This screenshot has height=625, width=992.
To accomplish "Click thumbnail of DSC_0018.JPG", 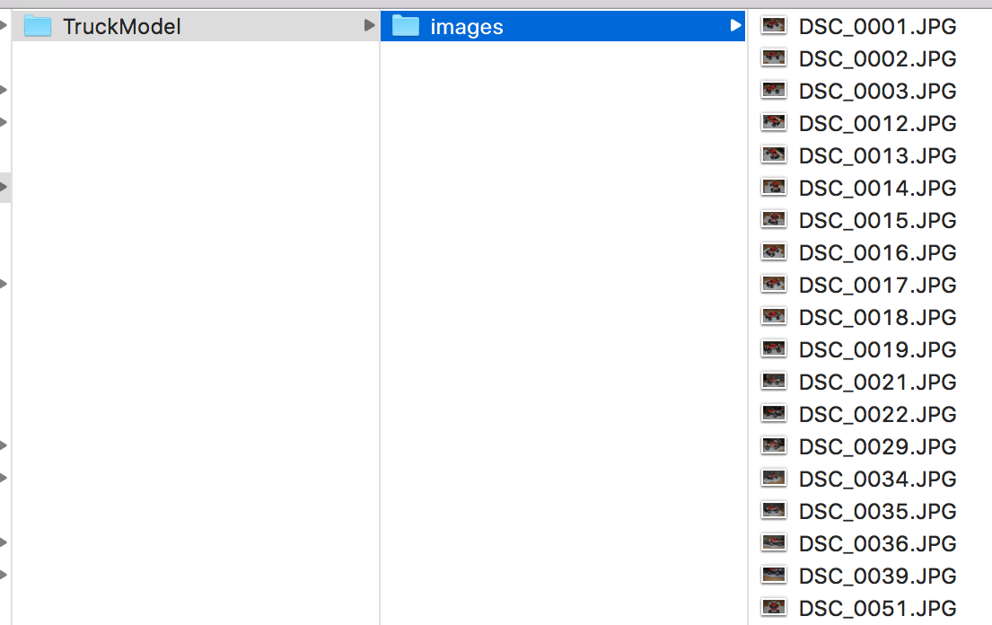I will (x=773, y=316).
